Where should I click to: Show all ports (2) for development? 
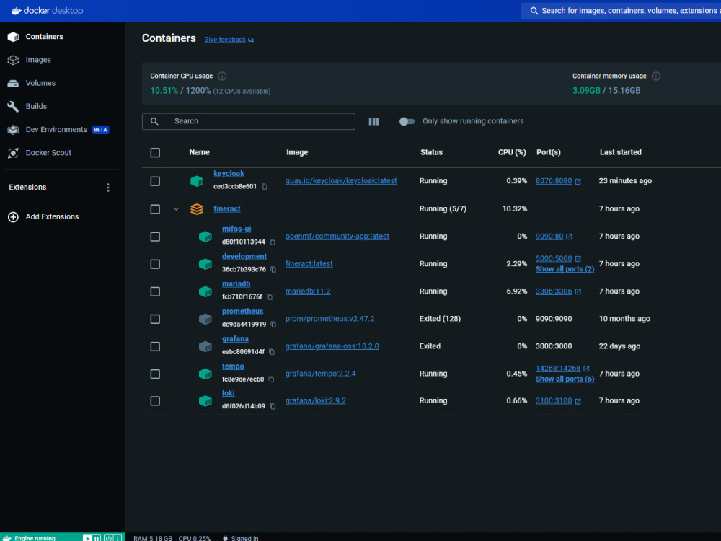coord(565,269)
